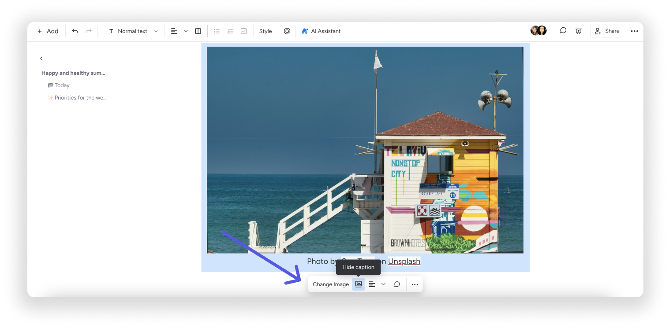Start presentation mode icon
The image size is (669, 328).
579,31
